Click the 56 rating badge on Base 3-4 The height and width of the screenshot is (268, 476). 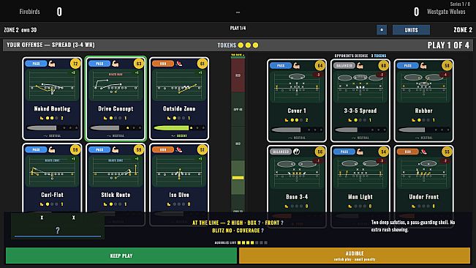point(320,152)
